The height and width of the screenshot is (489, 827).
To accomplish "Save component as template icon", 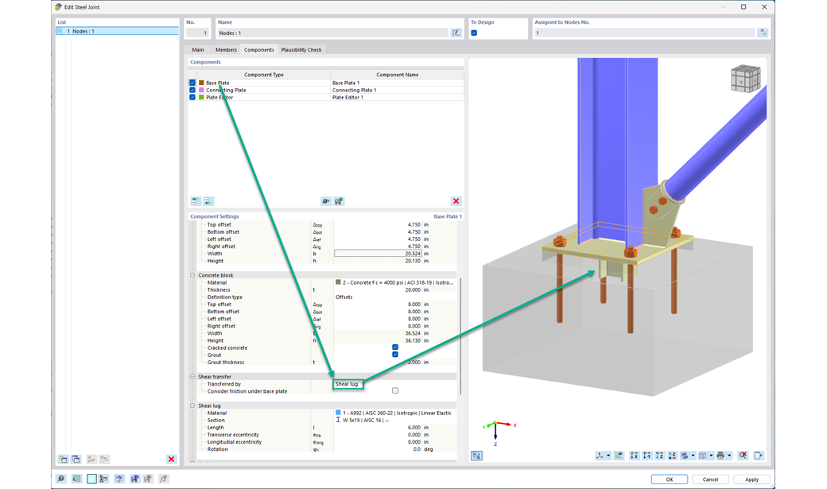I will click(x=339, y=201).
